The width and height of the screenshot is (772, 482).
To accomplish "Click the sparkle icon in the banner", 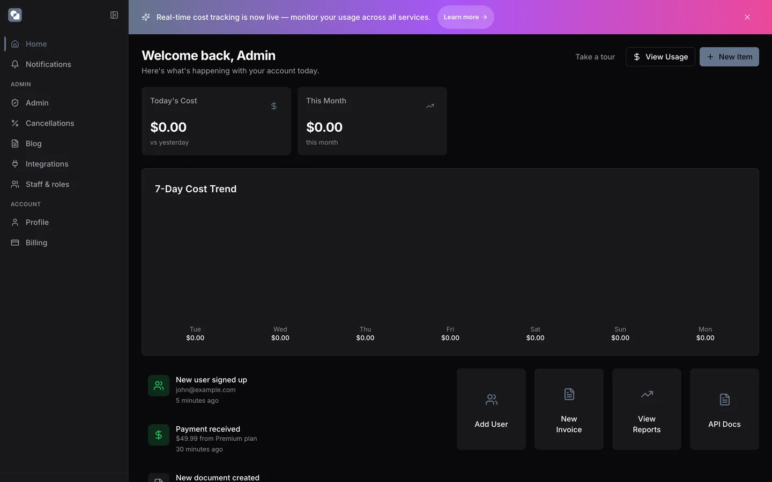I will (146, 17).
